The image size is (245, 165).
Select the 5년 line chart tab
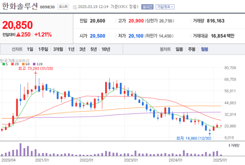tap(94, 49)
